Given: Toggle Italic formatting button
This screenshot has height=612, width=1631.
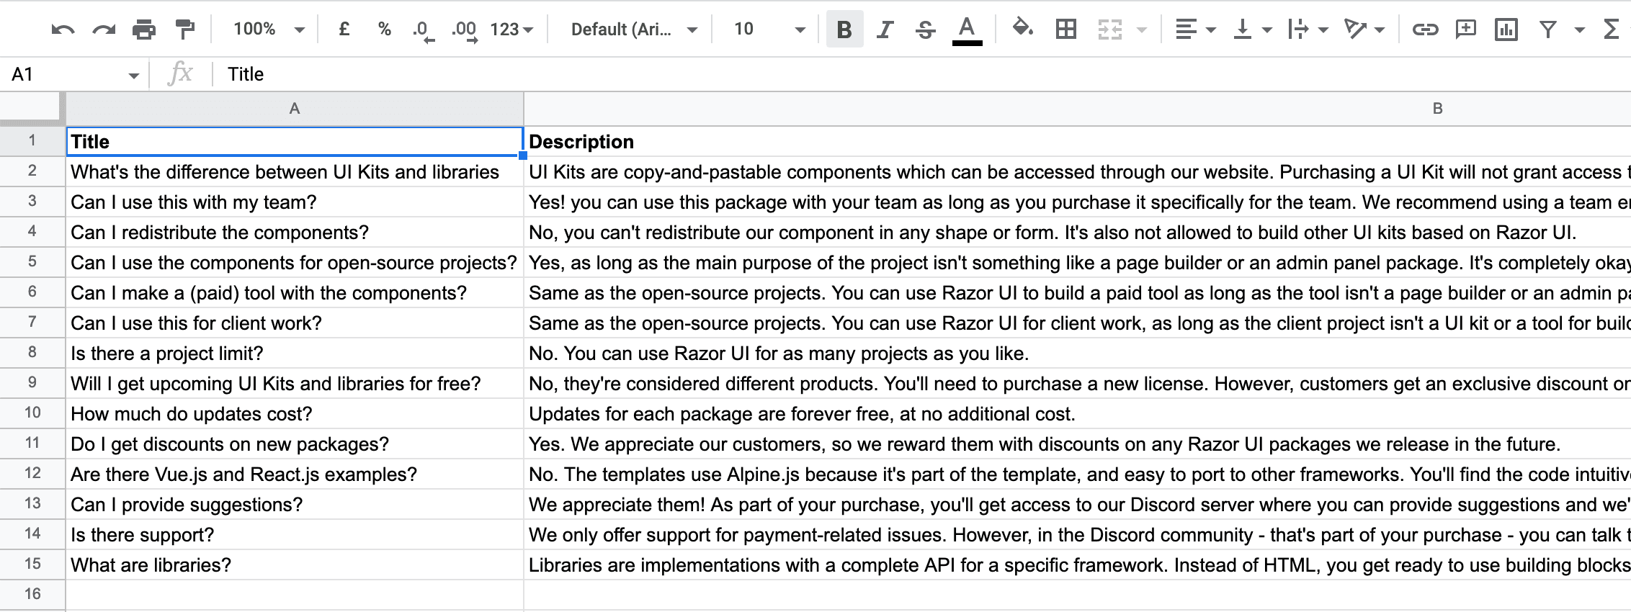Looking at the screenshot, I should (x=885, y=30).
